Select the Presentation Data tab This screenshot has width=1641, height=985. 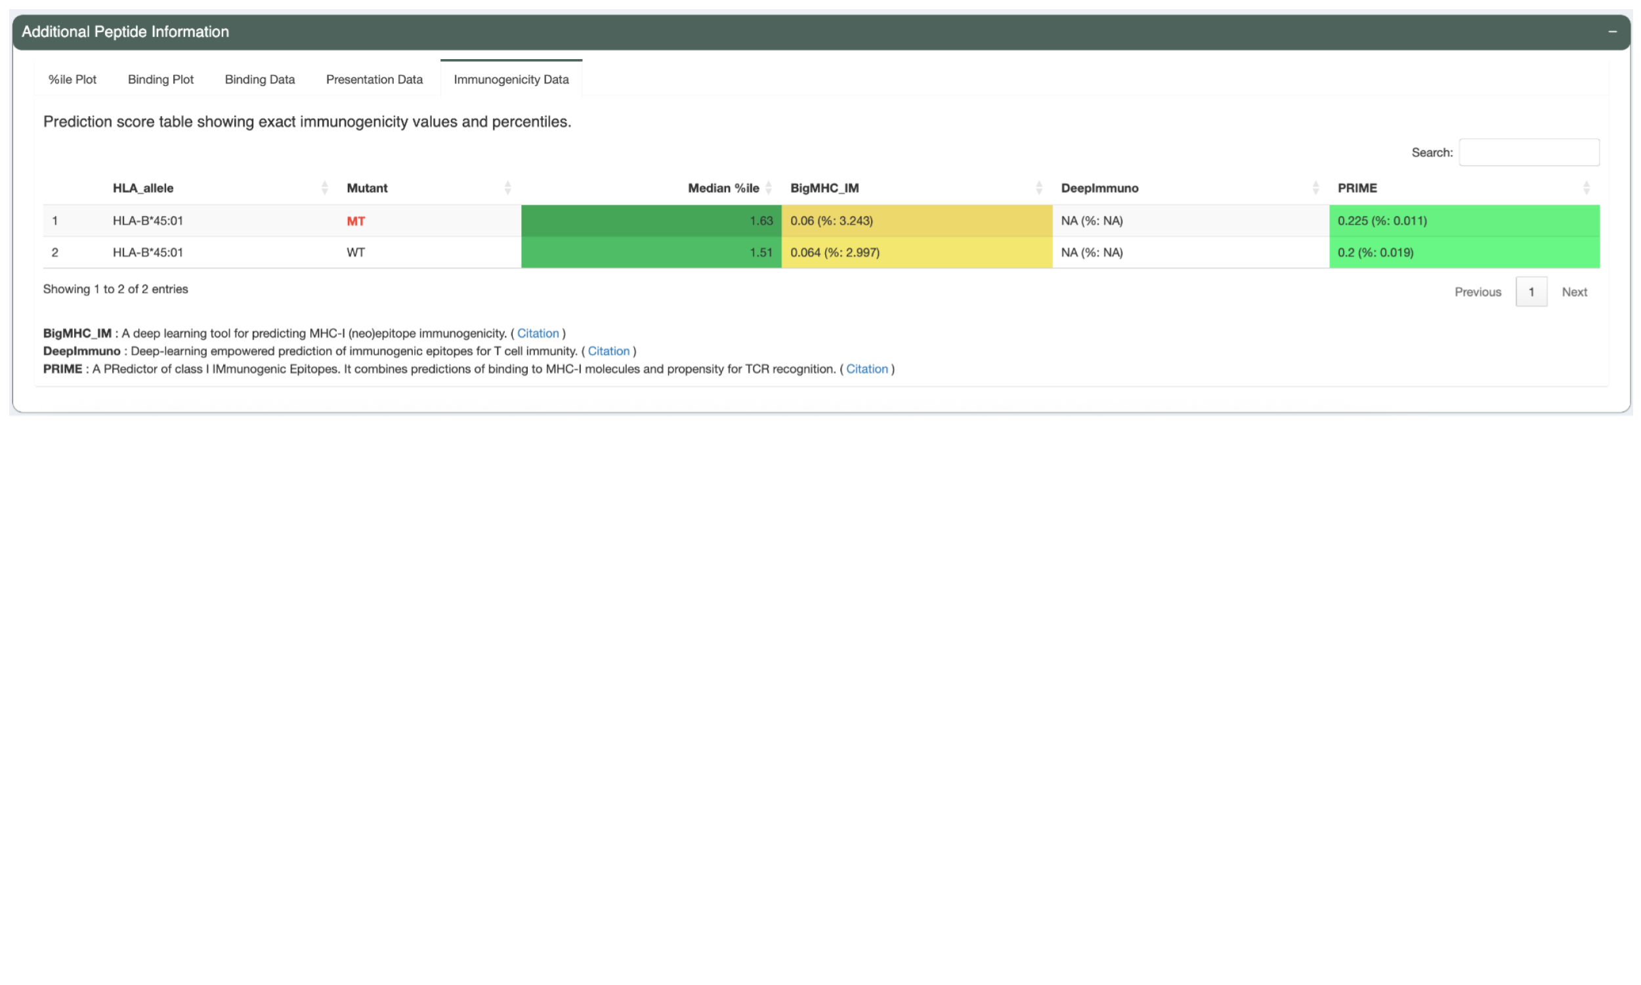374,79
